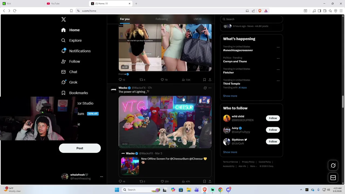Open Terms of Service link
The width and height of the screenshot is (345, 194).
tap(230, 162)
